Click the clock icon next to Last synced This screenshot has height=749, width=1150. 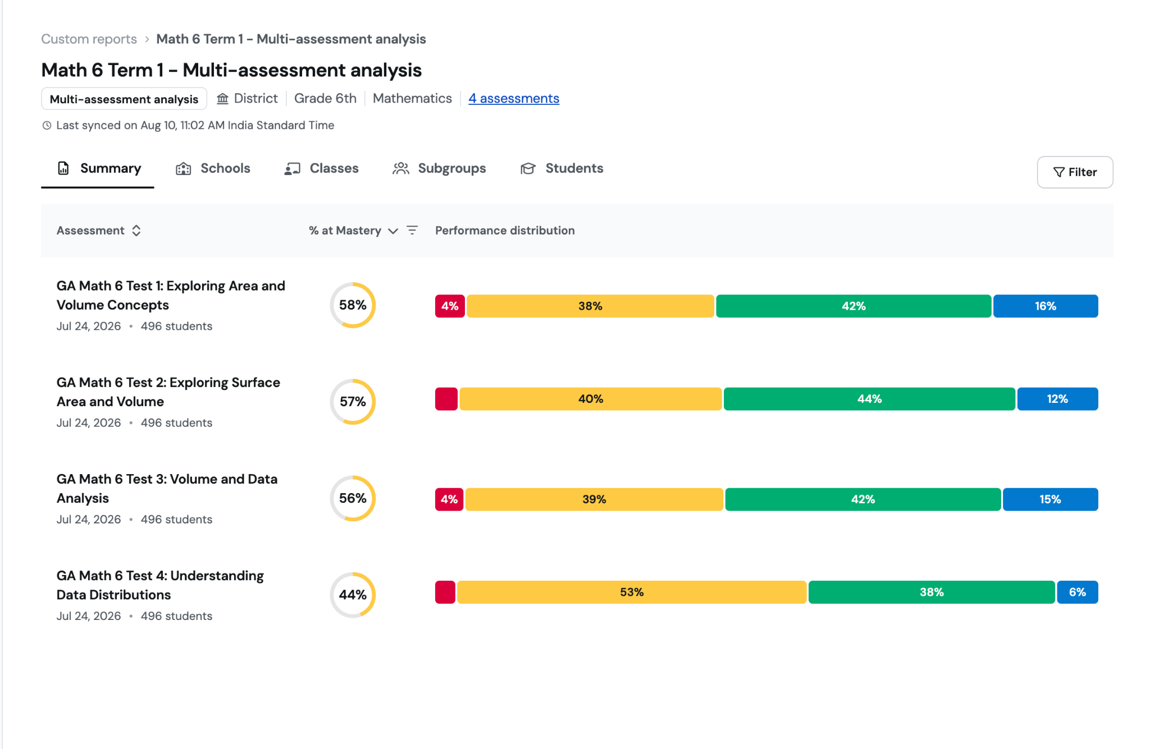47,126
